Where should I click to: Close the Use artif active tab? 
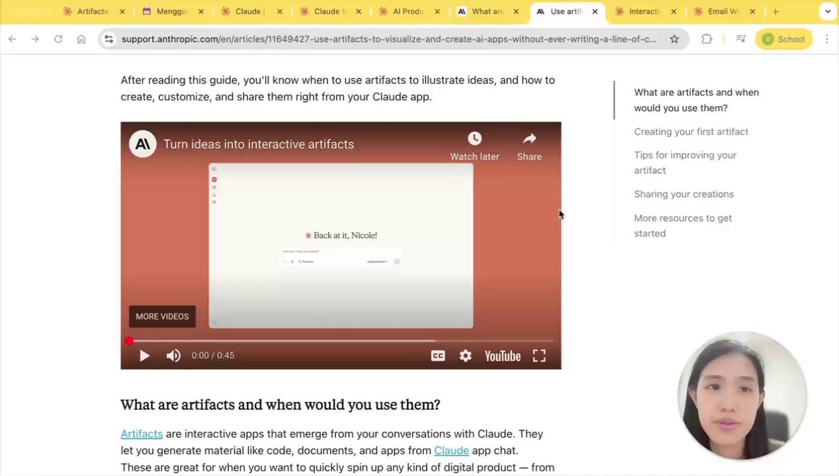pyautogui.click(x=595, y=11)
